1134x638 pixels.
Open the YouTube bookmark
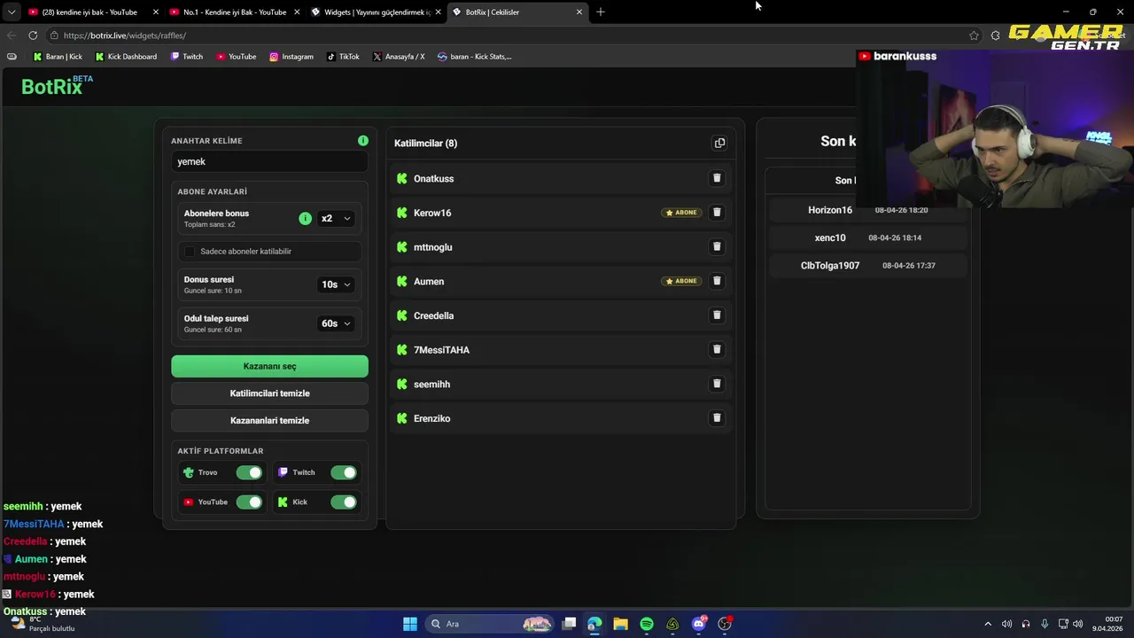tap(237, 57)
